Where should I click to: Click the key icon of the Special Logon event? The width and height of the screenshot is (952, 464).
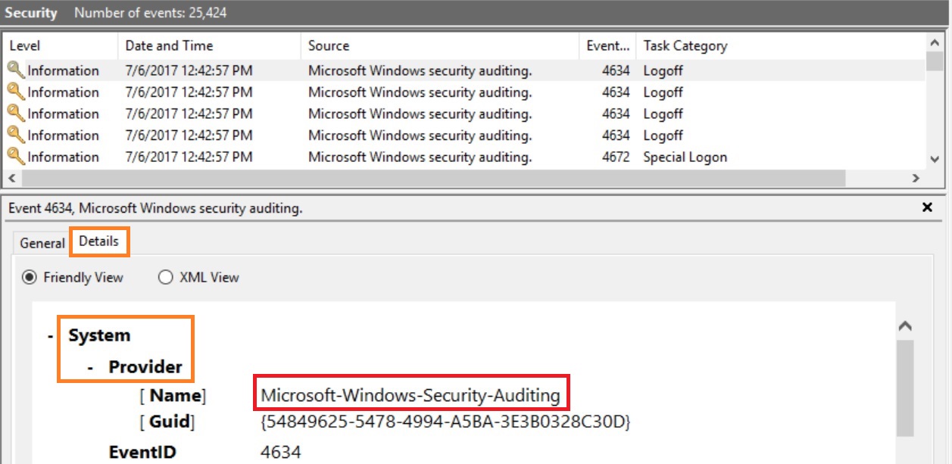(16, 157)
